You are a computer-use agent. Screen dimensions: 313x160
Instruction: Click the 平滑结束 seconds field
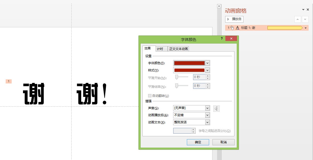click(x=200, y=86)
